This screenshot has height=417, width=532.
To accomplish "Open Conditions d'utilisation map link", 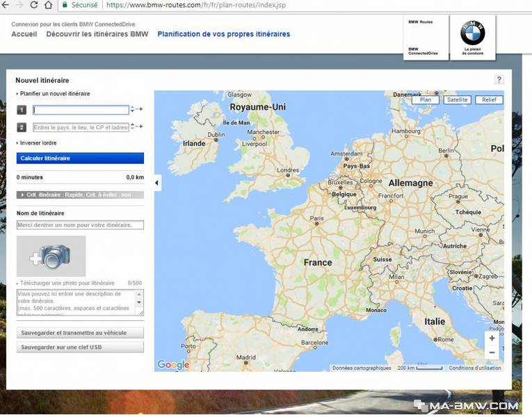I will point(475,368).
